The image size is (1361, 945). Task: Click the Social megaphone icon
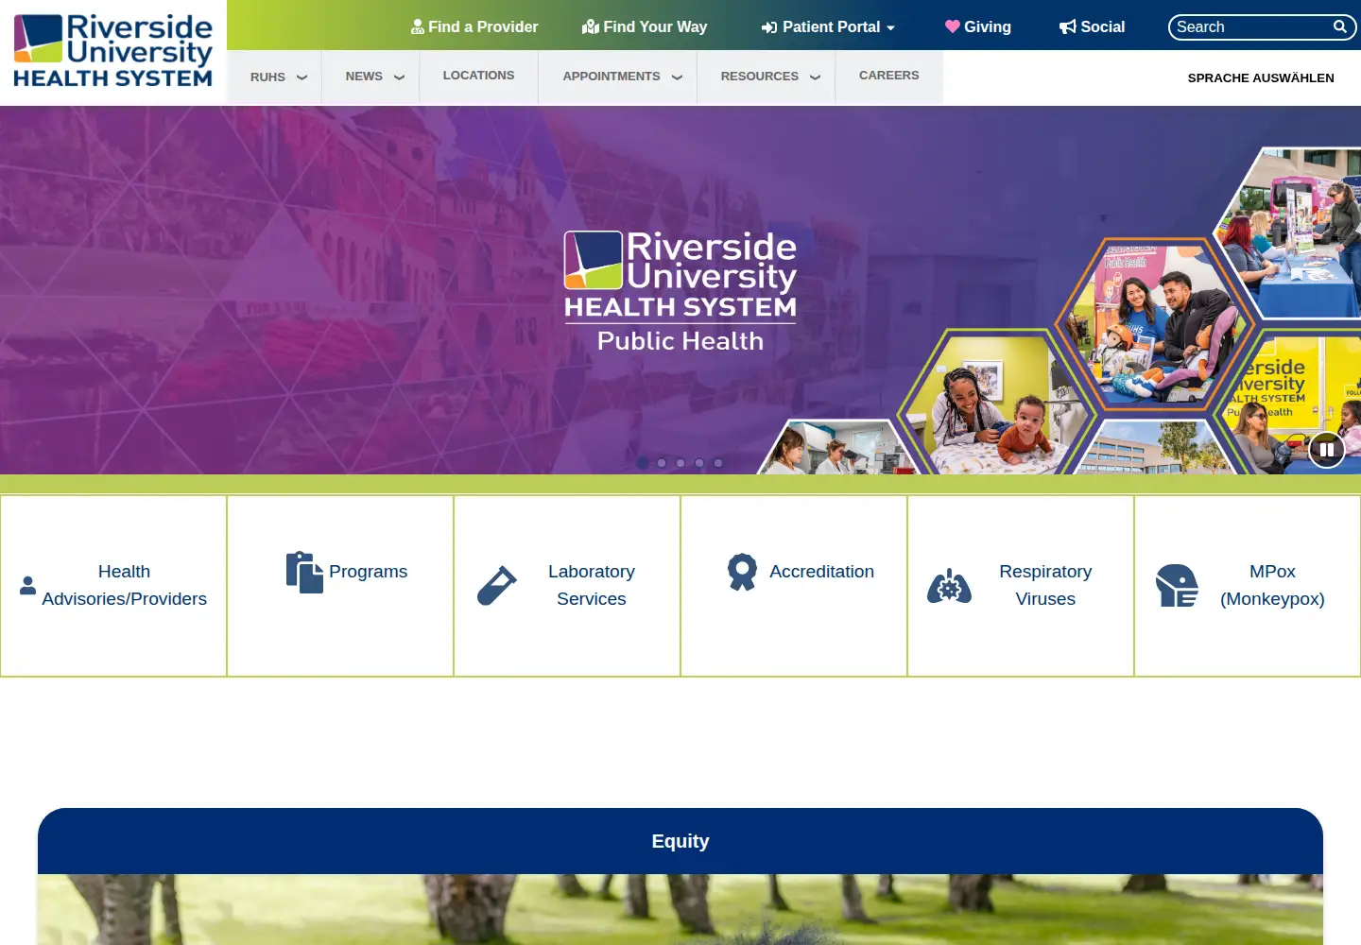pyautogui.click(x=1068, y=26)
